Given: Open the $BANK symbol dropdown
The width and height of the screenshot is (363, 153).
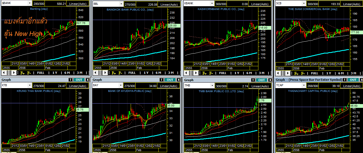Looking at the screenshot, I should coord(29,4).
